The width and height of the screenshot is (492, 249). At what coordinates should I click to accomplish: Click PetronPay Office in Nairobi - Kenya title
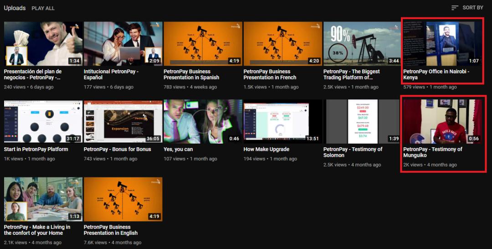pyautogui.click(x=436, y=74)
